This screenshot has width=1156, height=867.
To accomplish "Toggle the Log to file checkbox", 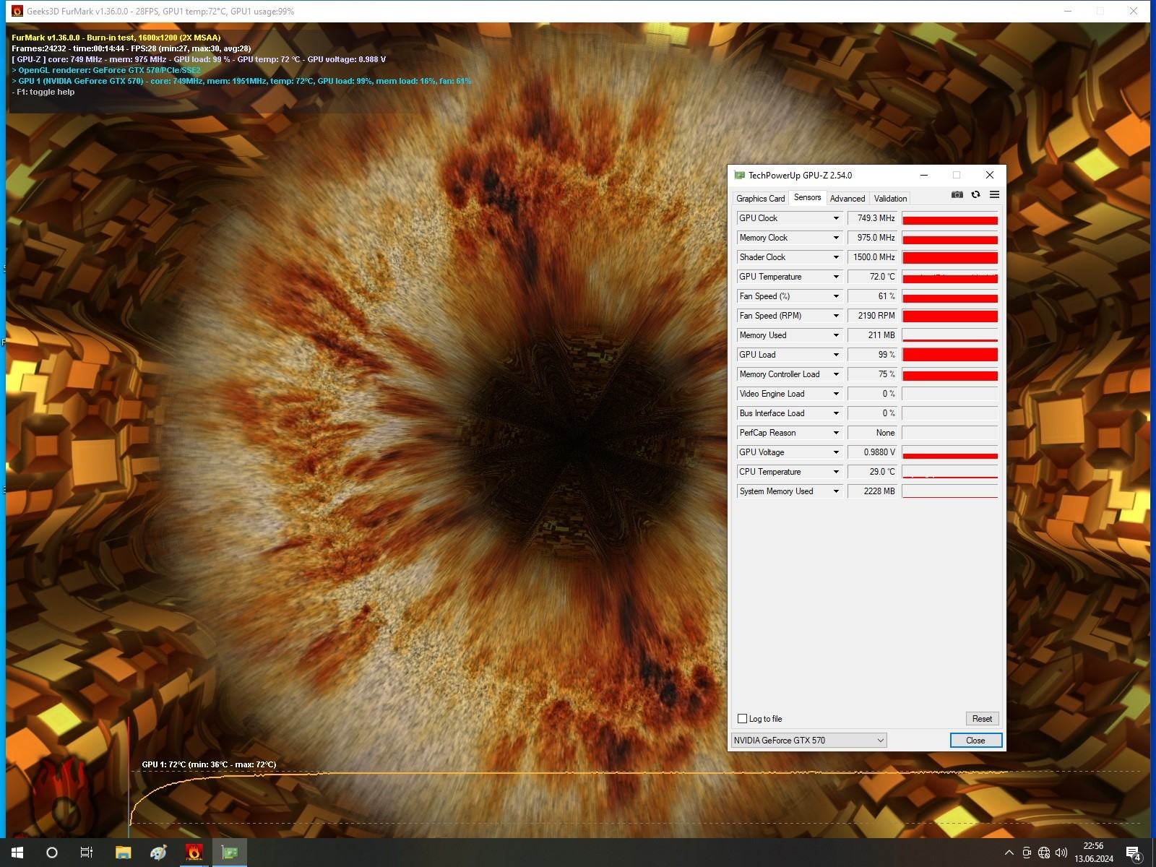I will pyautogui.click(x=742, y=718).
